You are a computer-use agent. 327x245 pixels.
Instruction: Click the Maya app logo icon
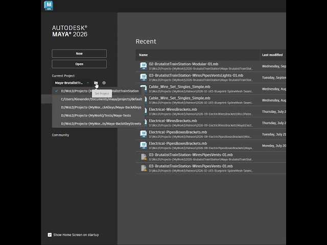click(49, 6)
